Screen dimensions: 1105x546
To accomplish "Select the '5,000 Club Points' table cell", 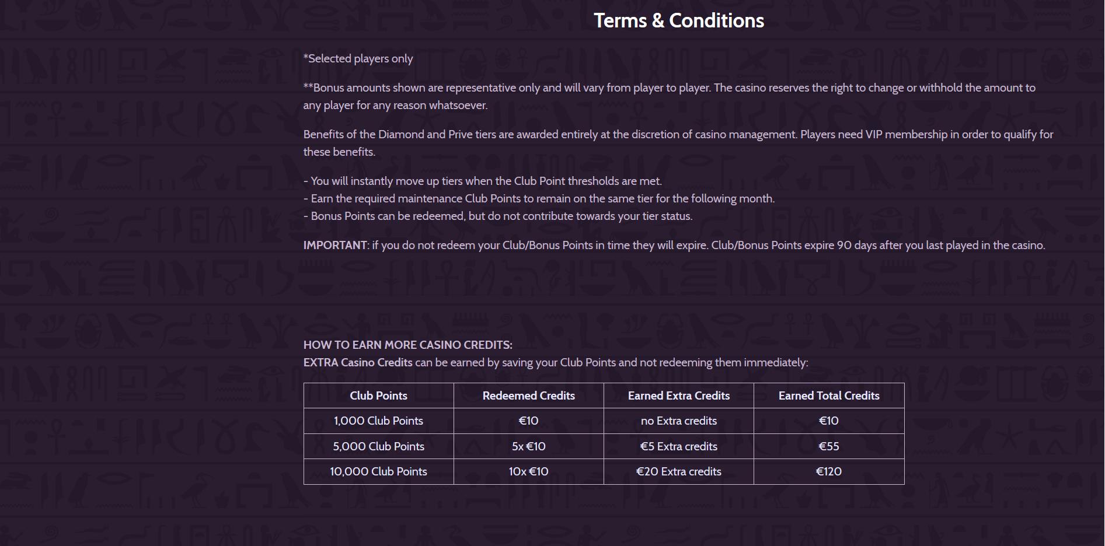I will (379, 446).
